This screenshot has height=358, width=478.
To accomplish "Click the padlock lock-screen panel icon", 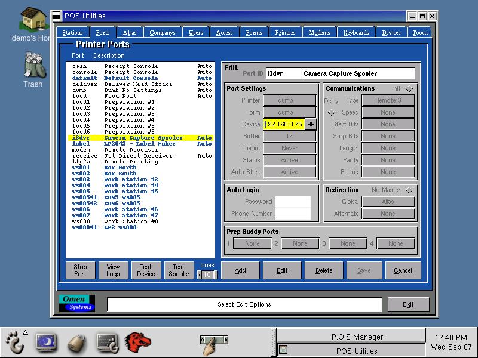I will pos(76,344).
